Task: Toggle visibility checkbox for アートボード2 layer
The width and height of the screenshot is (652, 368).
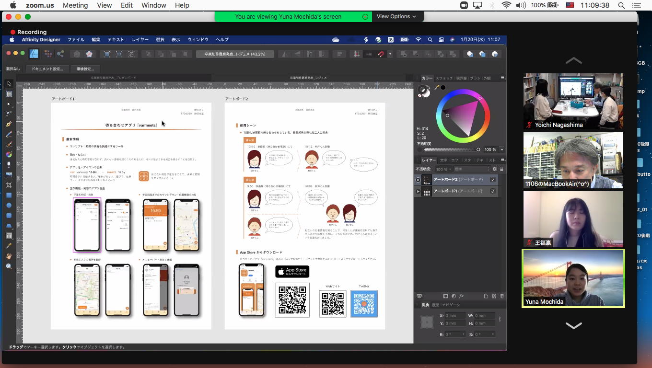Action: coord(493,180)
